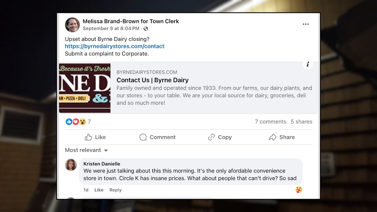Click the thumbs-up Like icon
The image size is (377, 212).
tap(88, 137)
